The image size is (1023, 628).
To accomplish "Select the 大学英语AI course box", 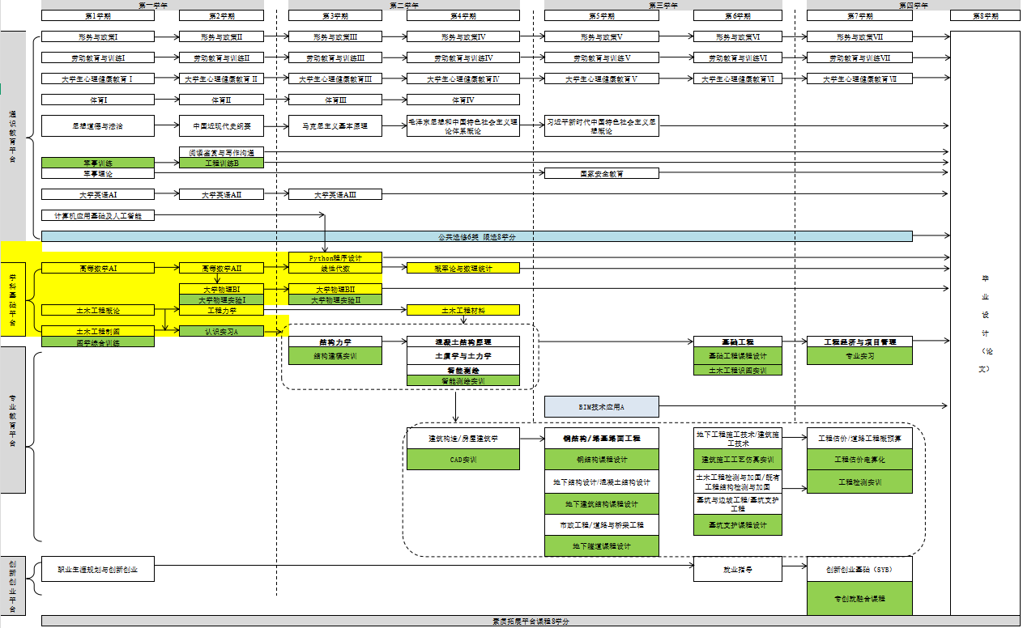I will tap(97, 194).
